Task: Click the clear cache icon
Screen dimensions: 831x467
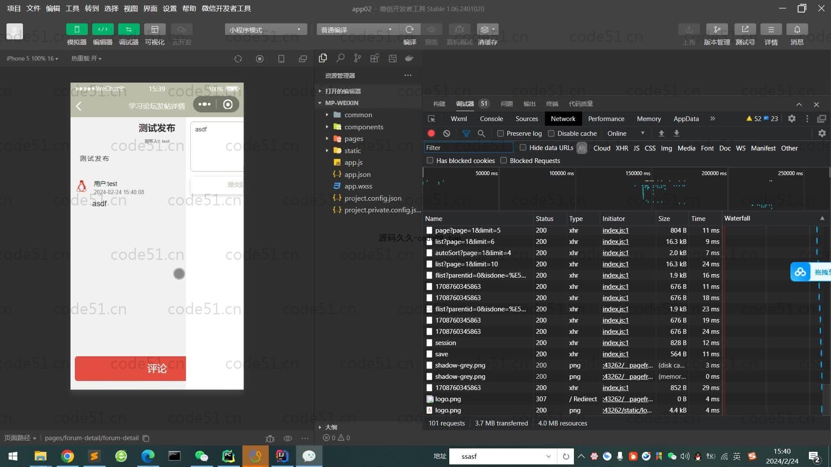Action: tap(487, 29)
